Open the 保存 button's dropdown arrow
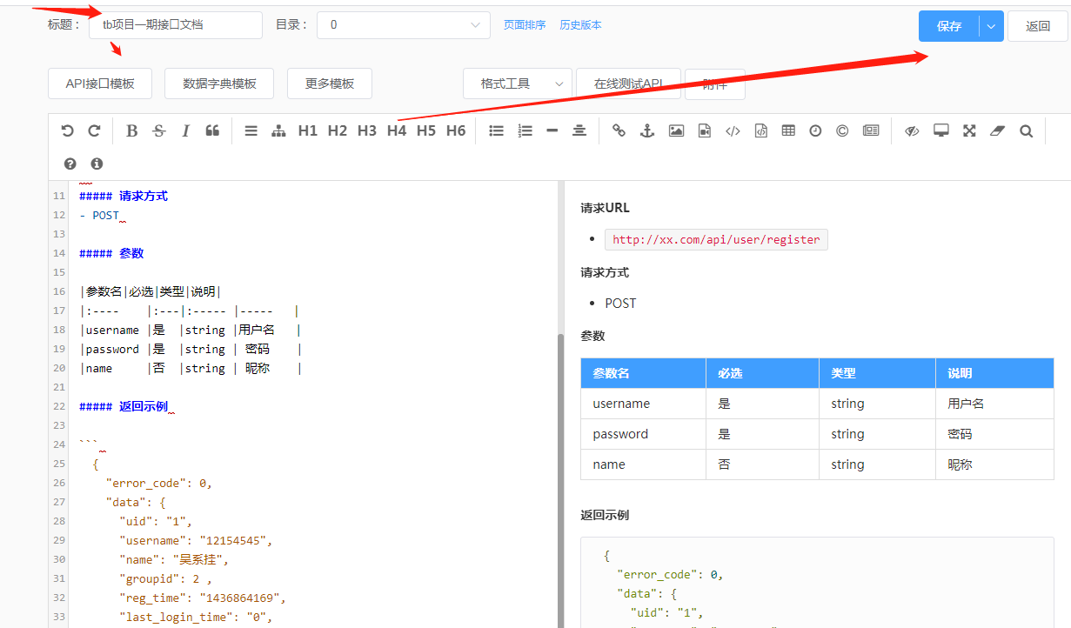1071x628 pixels. pyautogui.click(x=990, y=26)
